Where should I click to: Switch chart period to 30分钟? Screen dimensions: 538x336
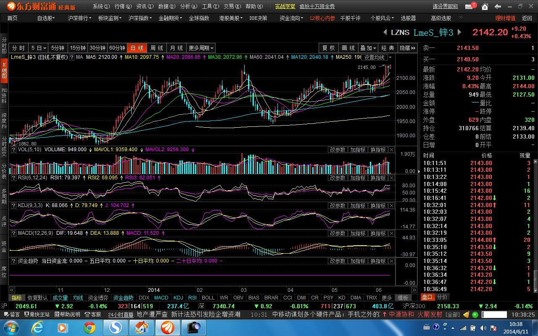click(x=98, y=48)
